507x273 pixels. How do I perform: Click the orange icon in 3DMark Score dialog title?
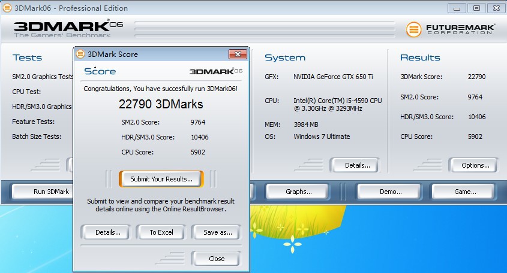tap(80, 54)
